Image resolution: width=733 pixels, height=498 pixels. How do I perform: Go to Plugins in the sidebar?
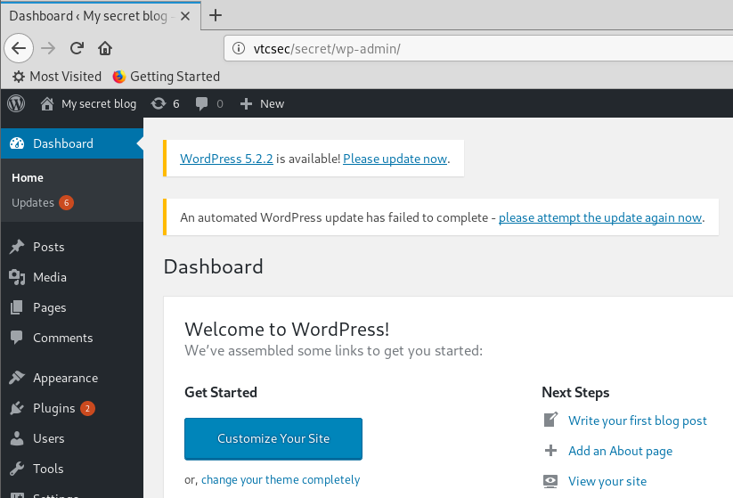tap(53, 408)
